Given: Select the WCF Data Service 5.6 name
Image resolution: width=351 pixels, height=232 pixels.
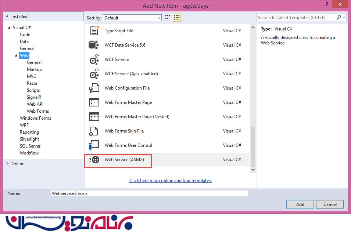Looking at the screenshot, I should coord(125,45).
